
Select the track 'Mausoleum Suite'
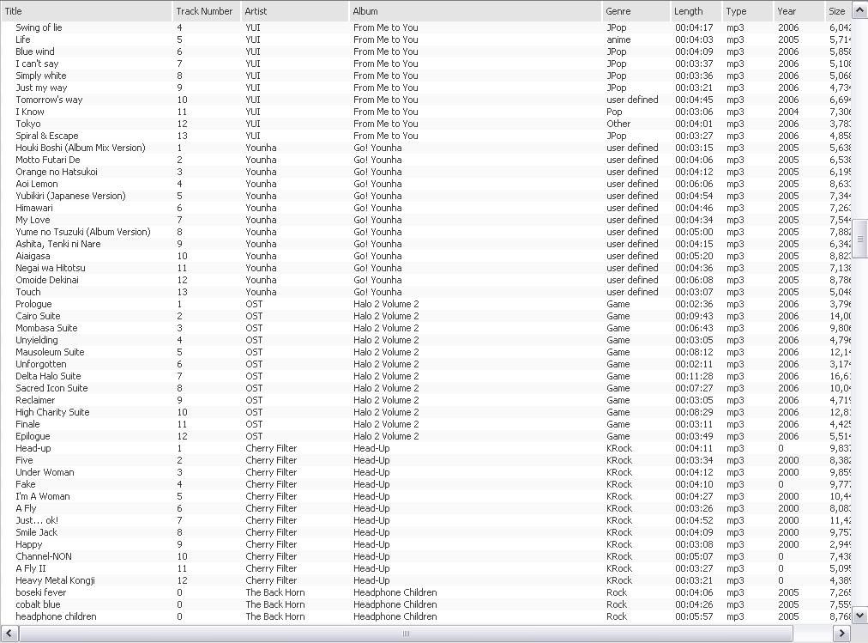point(50,352)
